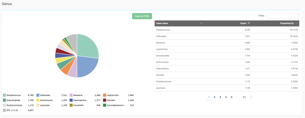Select Lautropia cell in table
Viewport: 305px width, 118px height.
(161, 88)
